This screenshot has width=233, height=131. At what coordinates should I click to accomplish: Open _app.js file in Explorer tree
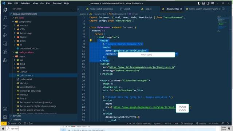(24, 72)
